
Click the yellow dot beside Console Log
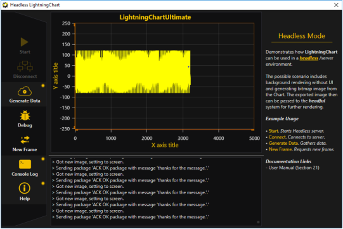[43, 159]
